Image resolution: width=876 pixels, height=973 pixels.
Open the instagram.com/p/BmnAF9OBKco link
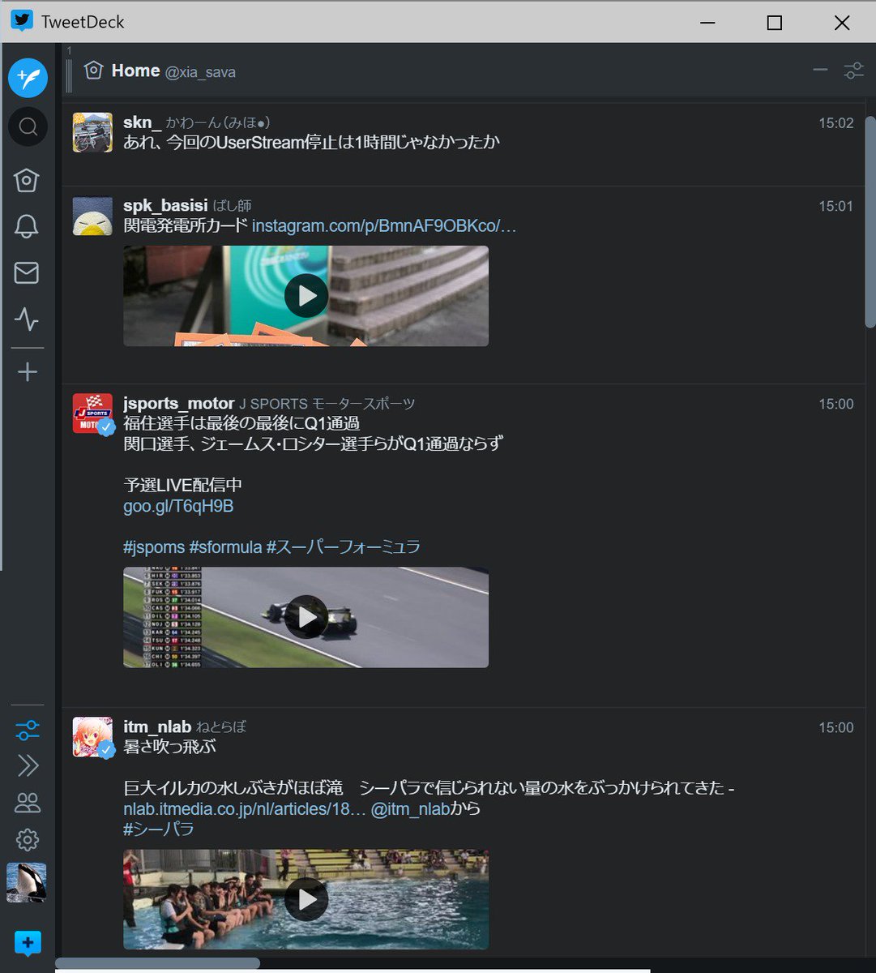click(x=384, y=225)
